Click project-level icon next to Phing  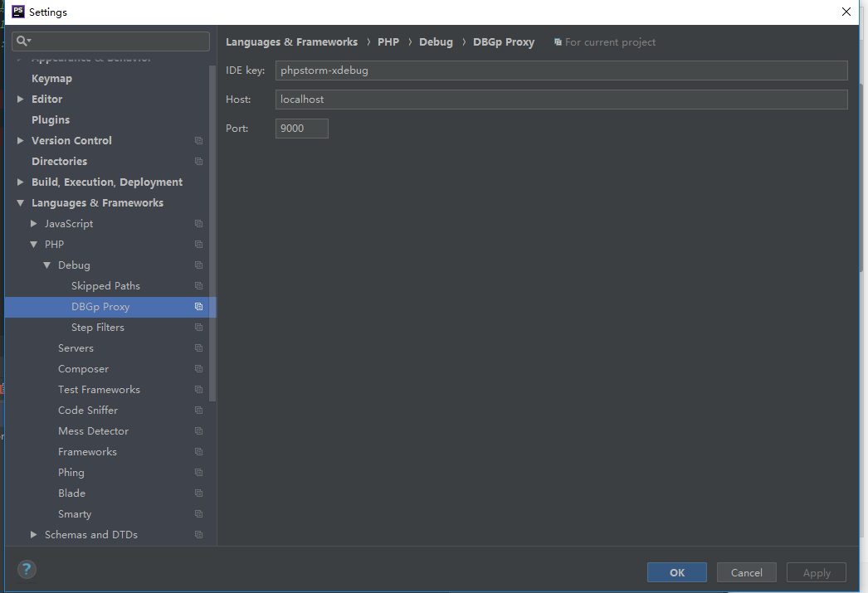[x=198, y=473]
